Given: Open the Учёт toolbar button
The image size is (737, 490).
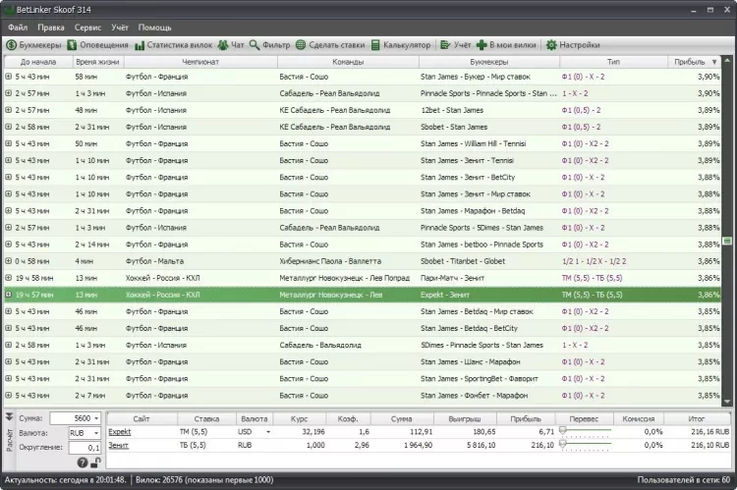Looking at the screenshot, I should point(455,45).
